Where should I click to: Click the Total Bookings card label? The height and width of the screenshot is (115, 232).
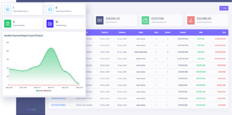61,25
